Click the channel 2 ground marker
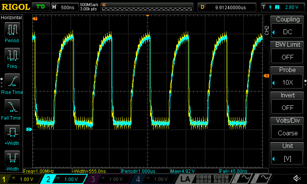This screenshot has height=184, width=307. [29, 130]
